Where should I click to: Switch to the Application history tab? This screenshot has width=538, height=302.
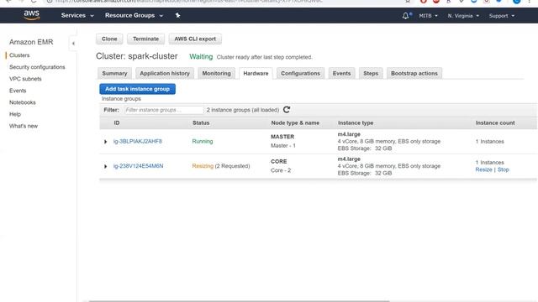click(x=165, y=73)
